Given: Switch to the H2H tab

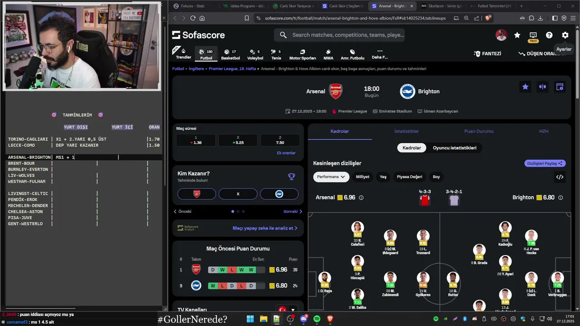Looking at the screenshot, I should [544, 131].
